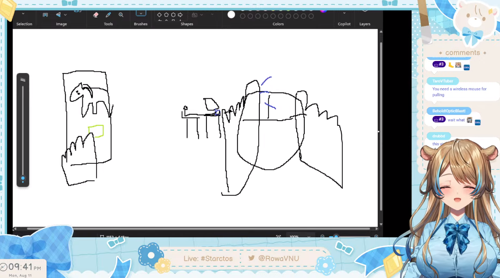Click the brush thickness icon atop the size slider
This screenshot has width=500, height=278.
[x=23, y=80]
